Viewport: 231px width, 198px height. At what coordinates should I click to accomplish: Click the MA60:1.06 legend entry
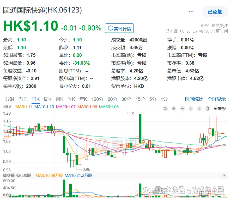coord(109,107)
